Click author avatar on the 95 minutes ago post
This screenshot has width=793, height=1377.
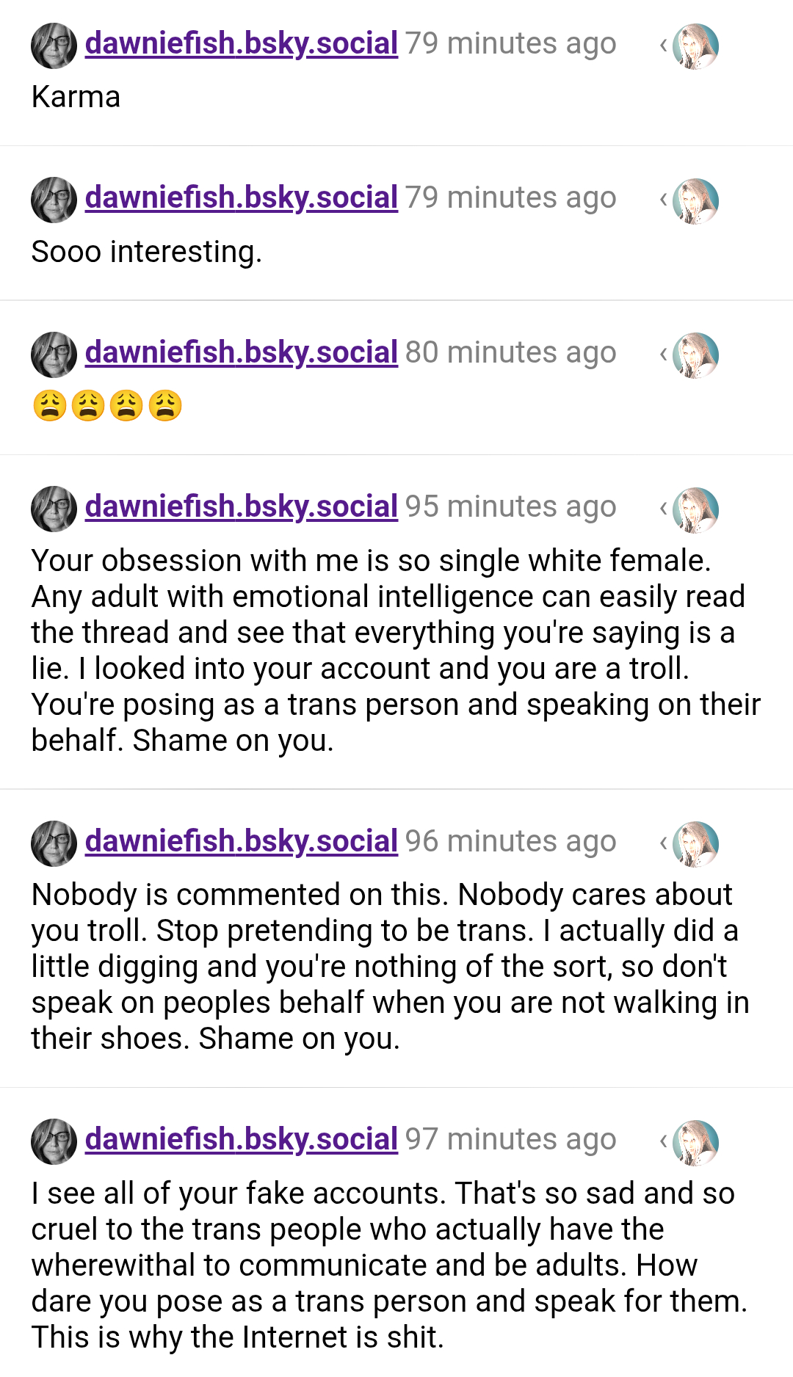coord(54,509)
